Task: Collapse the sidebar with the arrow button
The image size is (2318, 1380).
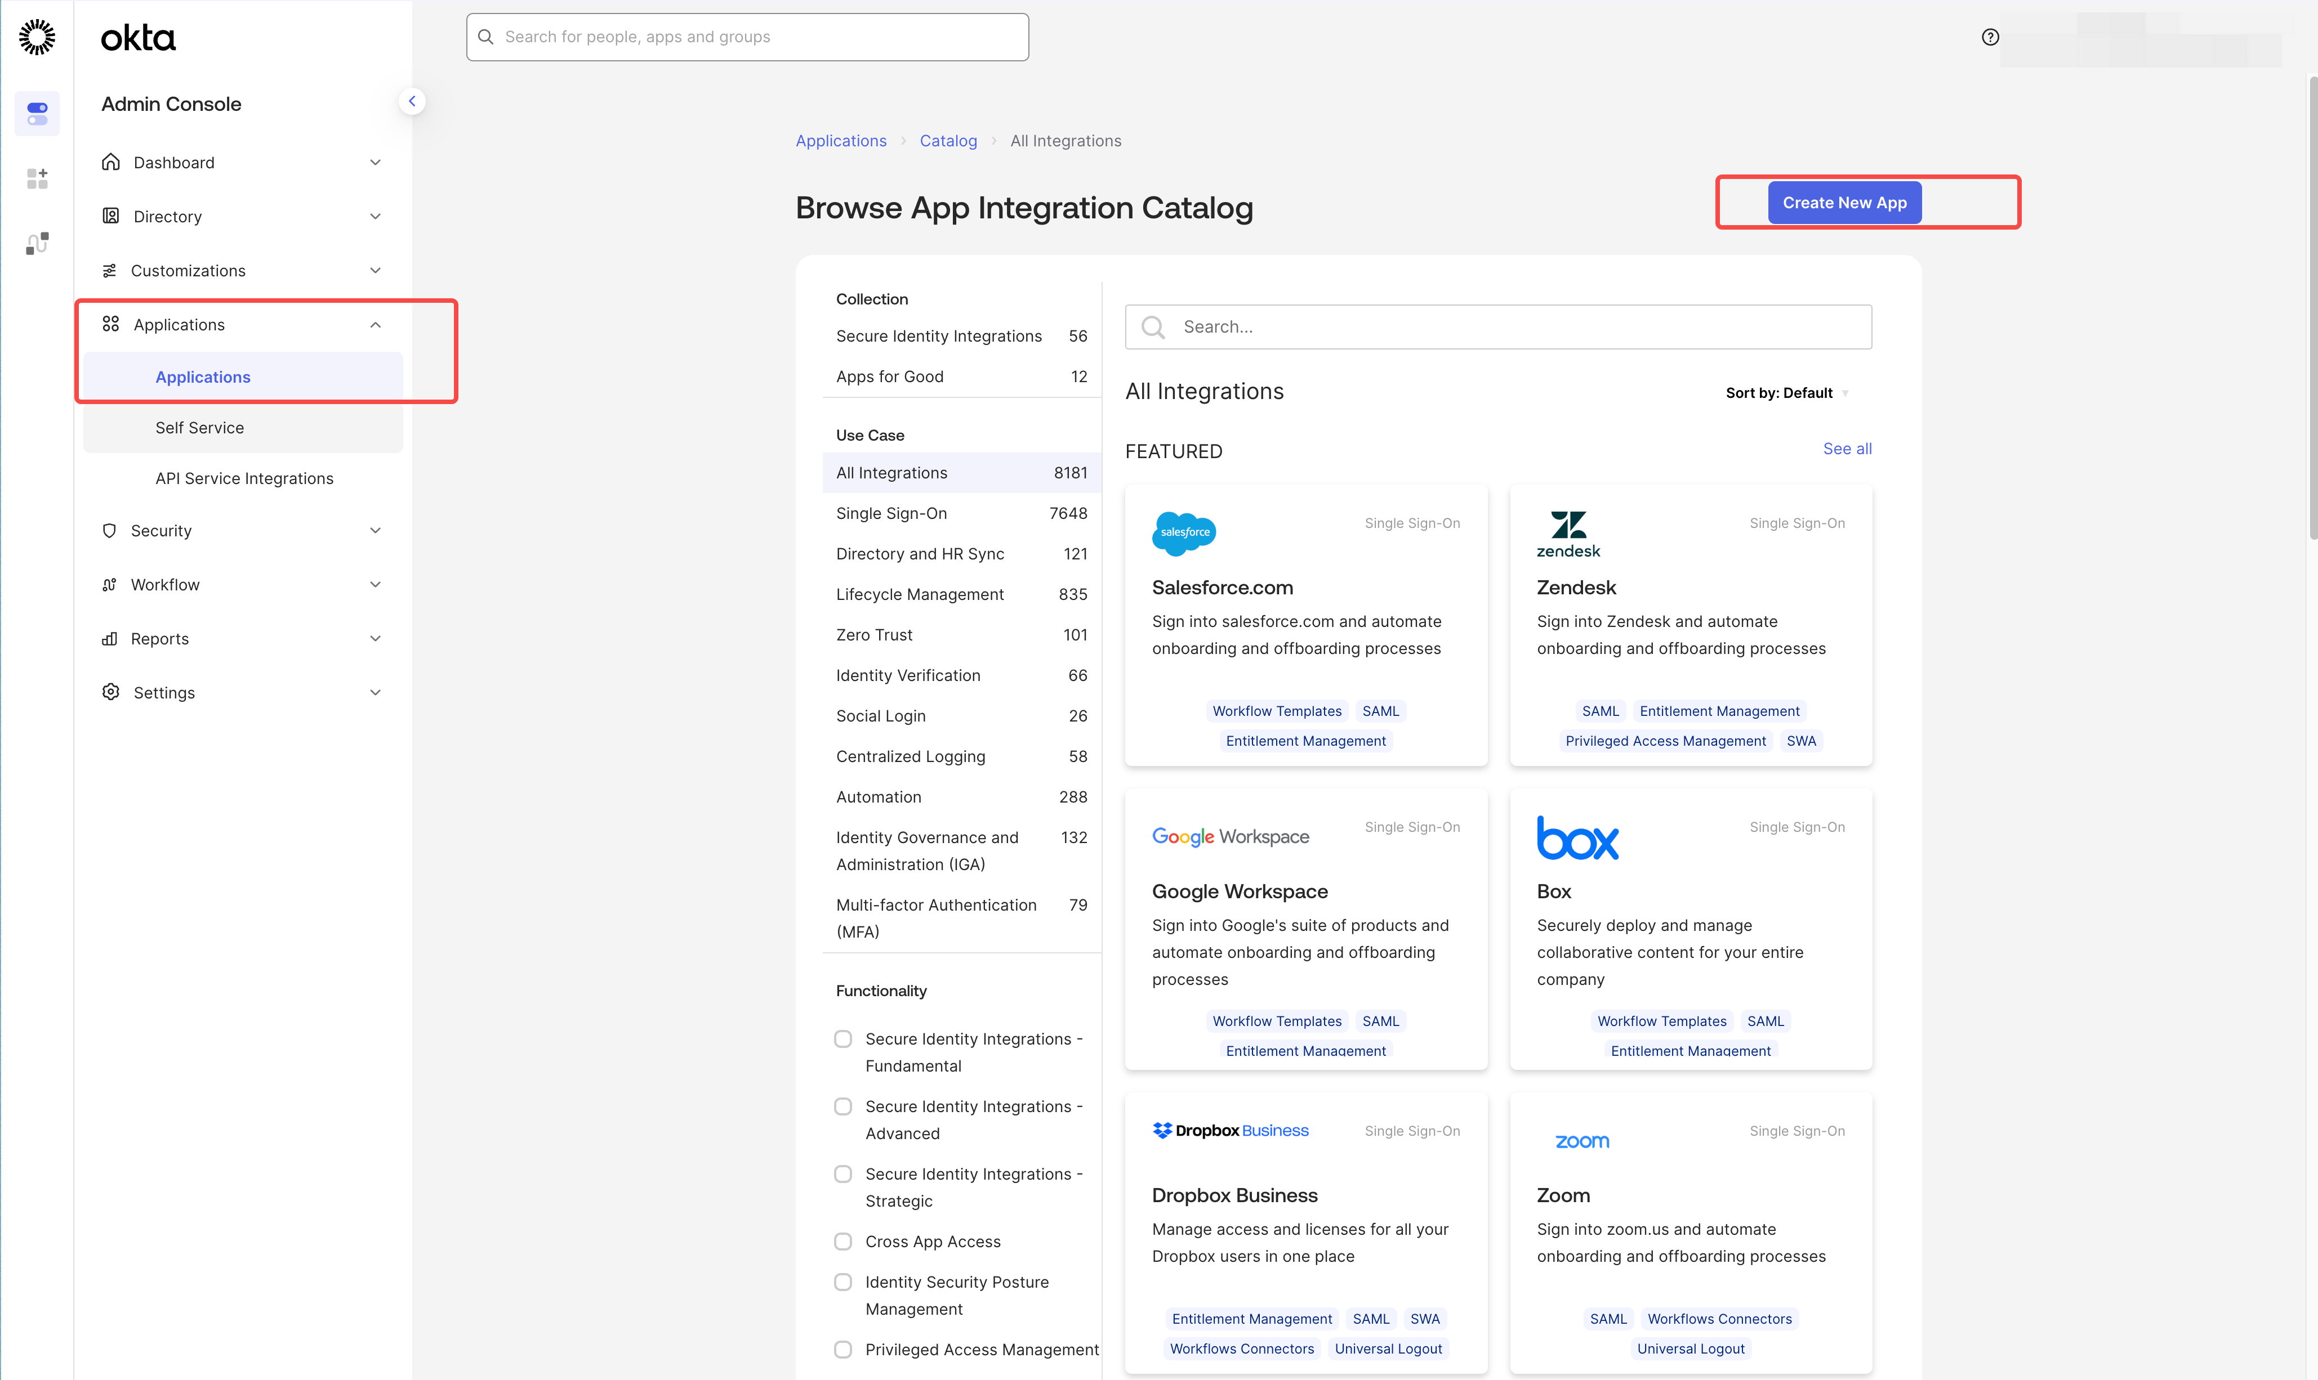Action: [x=411, y=101]
